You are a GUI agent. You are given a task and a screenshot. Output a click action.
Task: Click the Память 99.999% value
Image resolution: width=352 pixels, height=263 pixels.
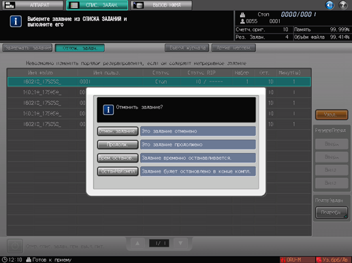point(340,29)
